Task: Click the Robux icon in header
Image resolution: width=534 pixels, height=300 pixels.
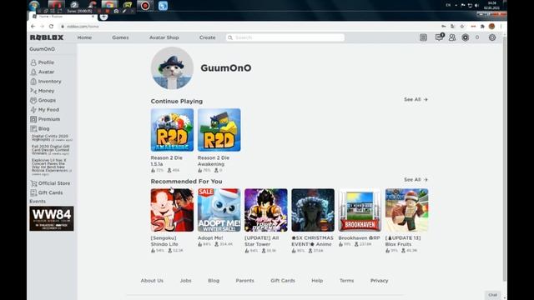Action: (x=466, y=37)
